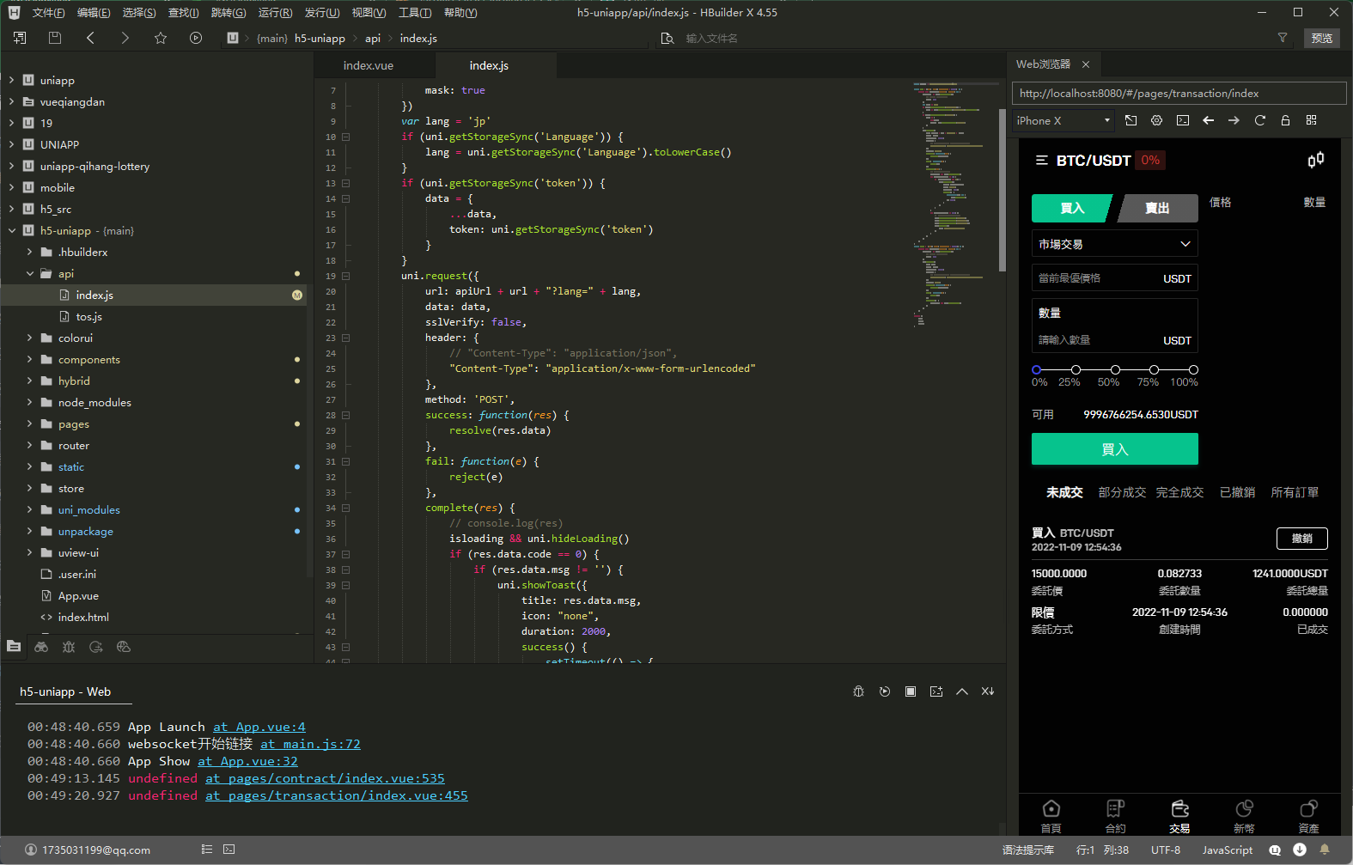Expand the static folder

coord(29,466)
